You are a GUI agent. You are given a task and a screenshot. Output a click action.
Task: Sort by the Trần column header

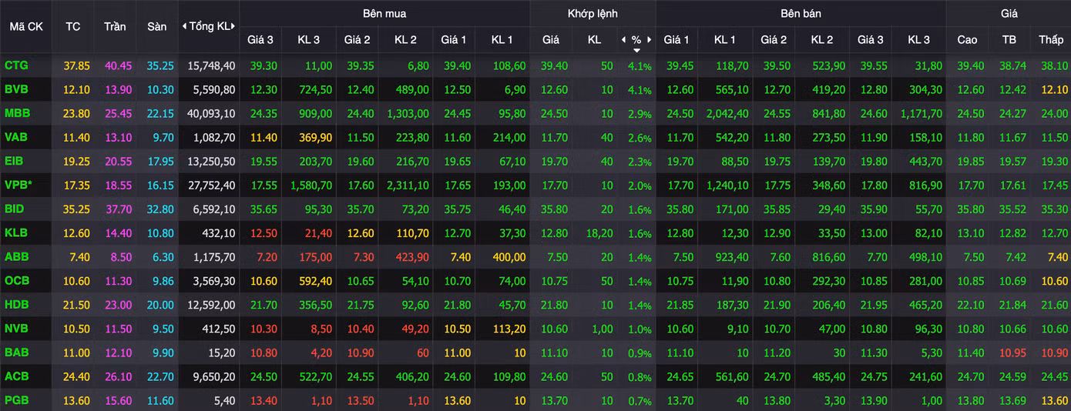[115, 26]
